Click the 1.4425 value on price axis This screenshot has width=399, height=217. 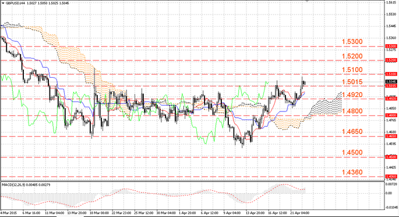pos(391,168)
